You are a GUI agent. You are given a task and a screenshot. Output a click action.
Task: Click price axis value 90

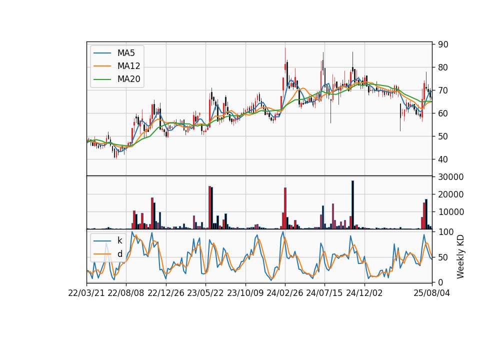pos(443,44)
